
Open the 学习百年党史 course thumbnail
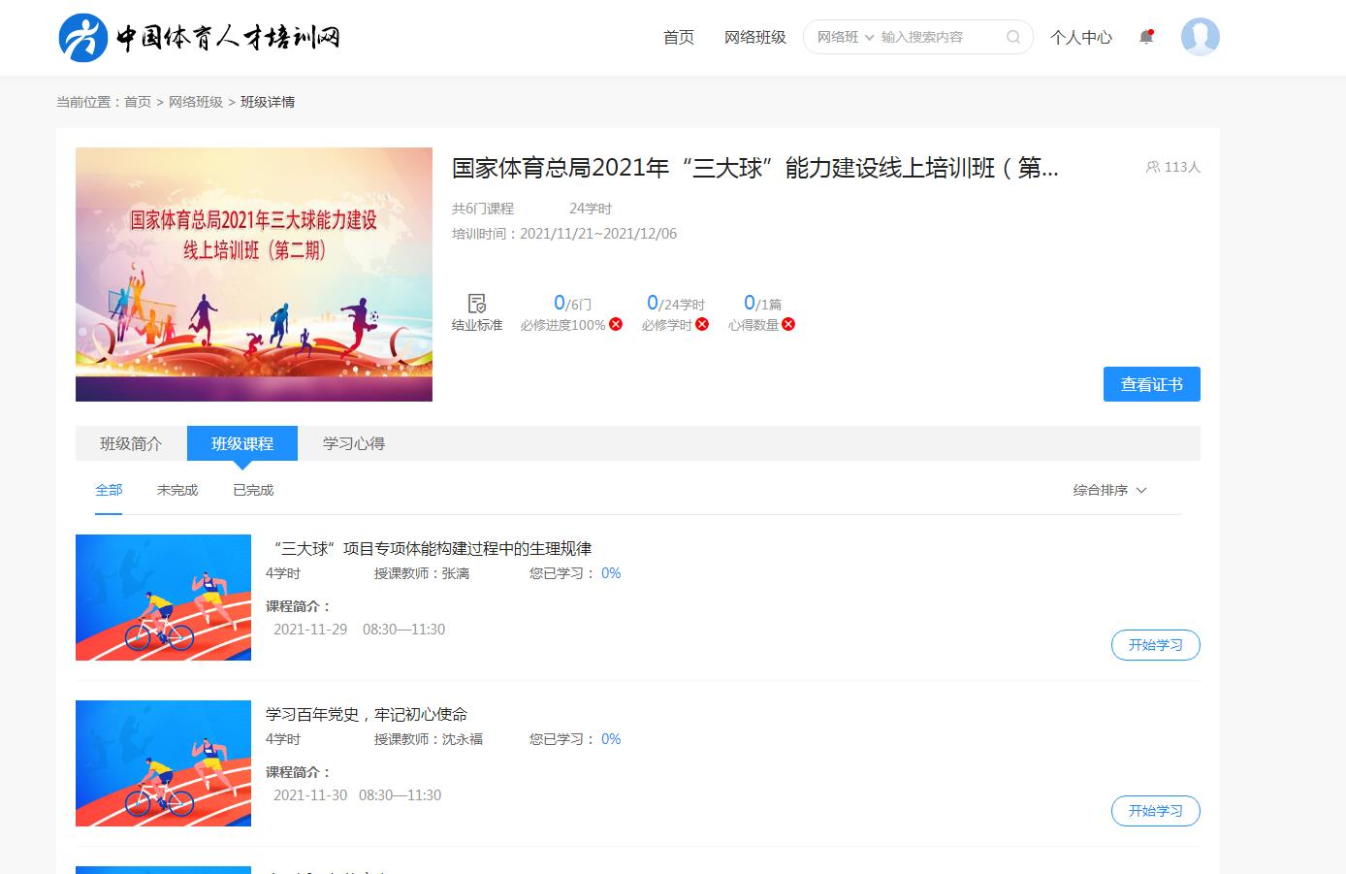(x=163, y=763)
